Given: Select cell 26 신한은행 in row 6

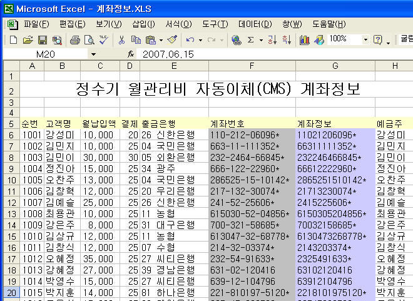Looking at the screenshot, I should [x=174, y=135].
